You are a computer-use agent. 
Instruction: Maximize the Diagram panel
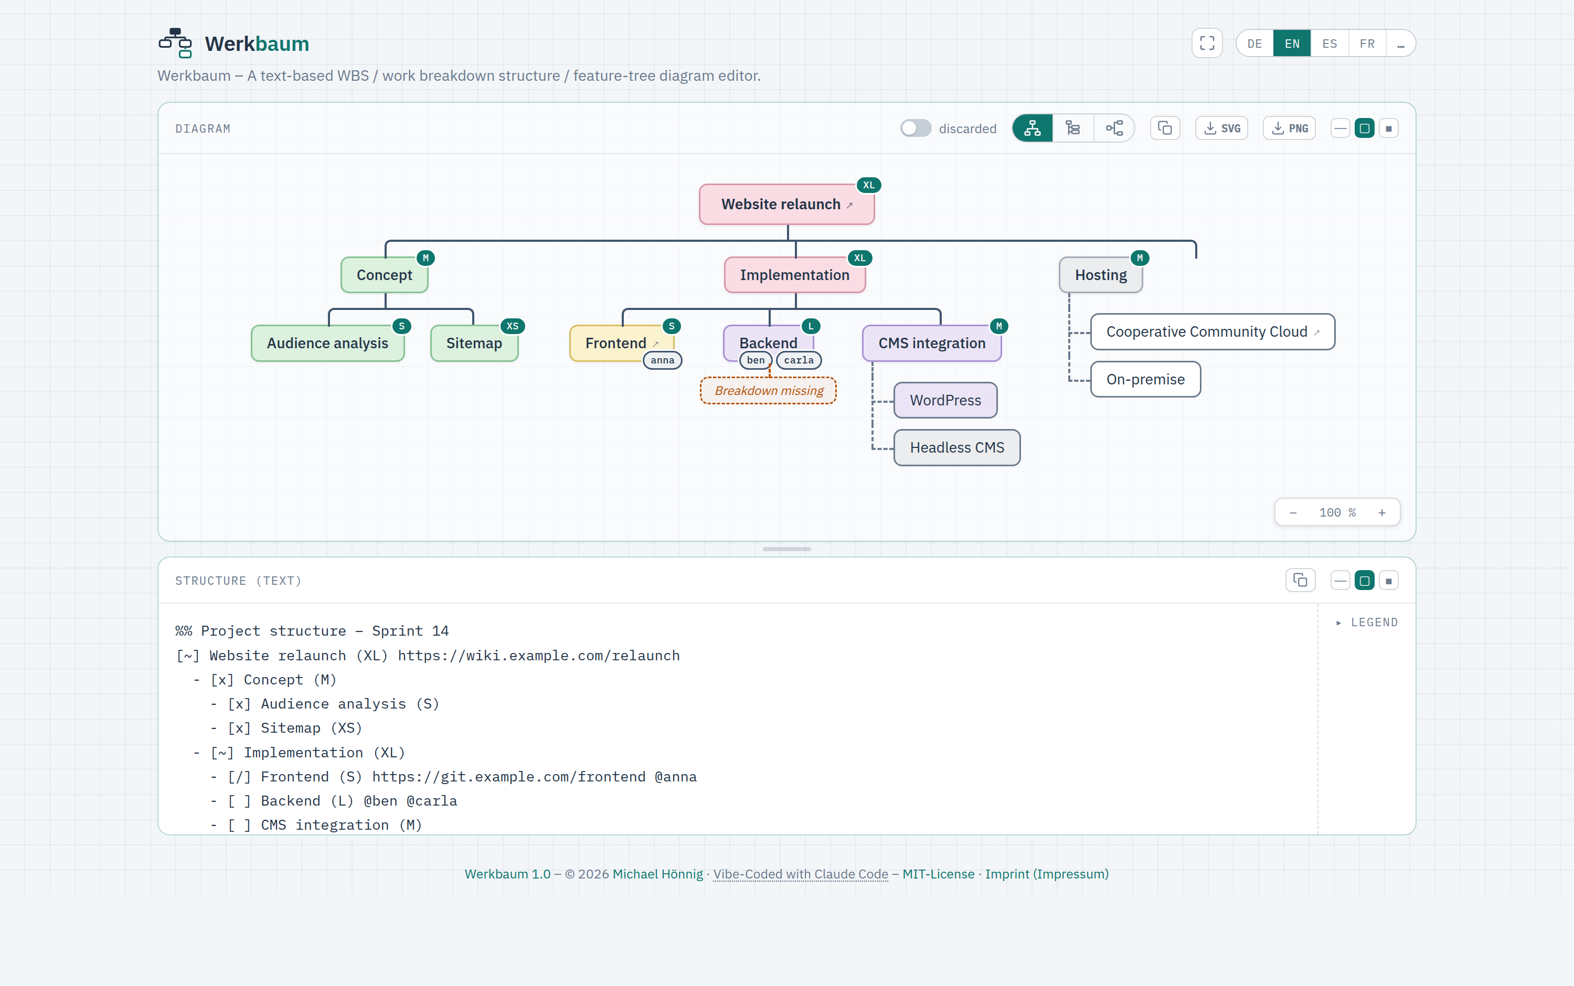click(x=1389, y=128)
